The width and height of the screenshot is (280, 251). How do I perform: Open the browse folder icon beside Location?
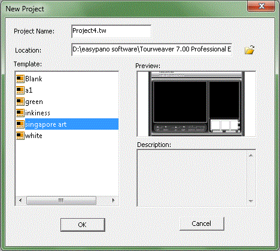coord(249,50)
